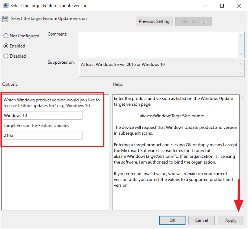Screen dimensions: 248x229
Task: Click Help pane scroll up arrow
Action: coord(243,98)
